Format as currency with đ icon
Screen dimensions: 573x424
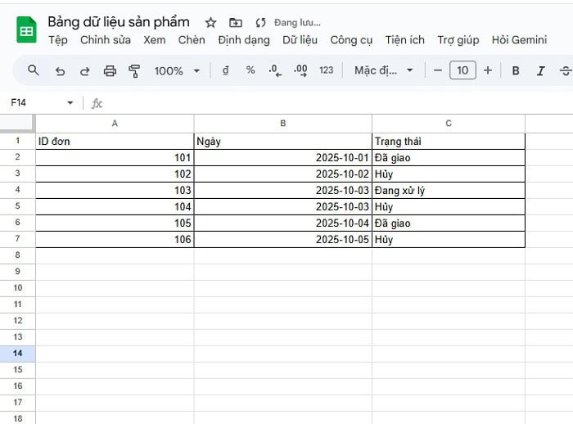click(x=225, y=70)
